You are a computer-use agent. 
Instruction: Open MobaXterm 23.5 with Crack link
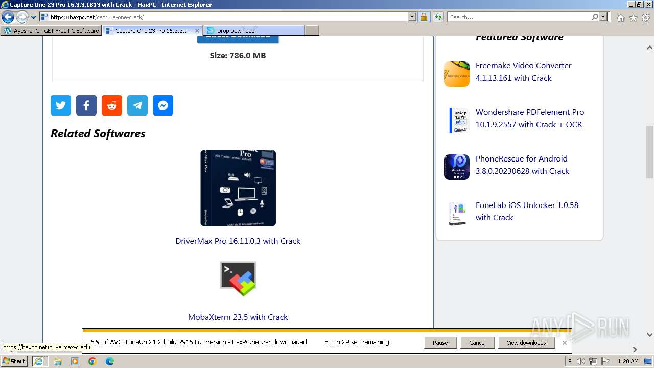click(x=238, y=317)
